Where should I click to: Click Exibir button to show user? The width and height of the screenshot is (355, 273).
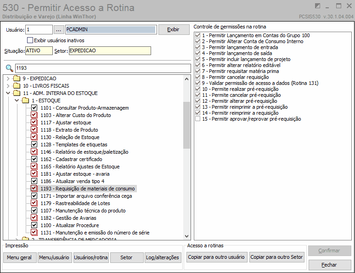174,30
